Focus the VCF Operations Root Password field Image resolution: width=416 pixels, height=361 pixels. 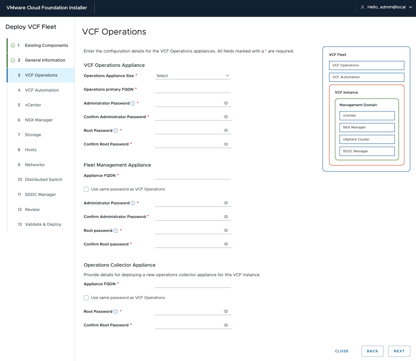[189, 130]
